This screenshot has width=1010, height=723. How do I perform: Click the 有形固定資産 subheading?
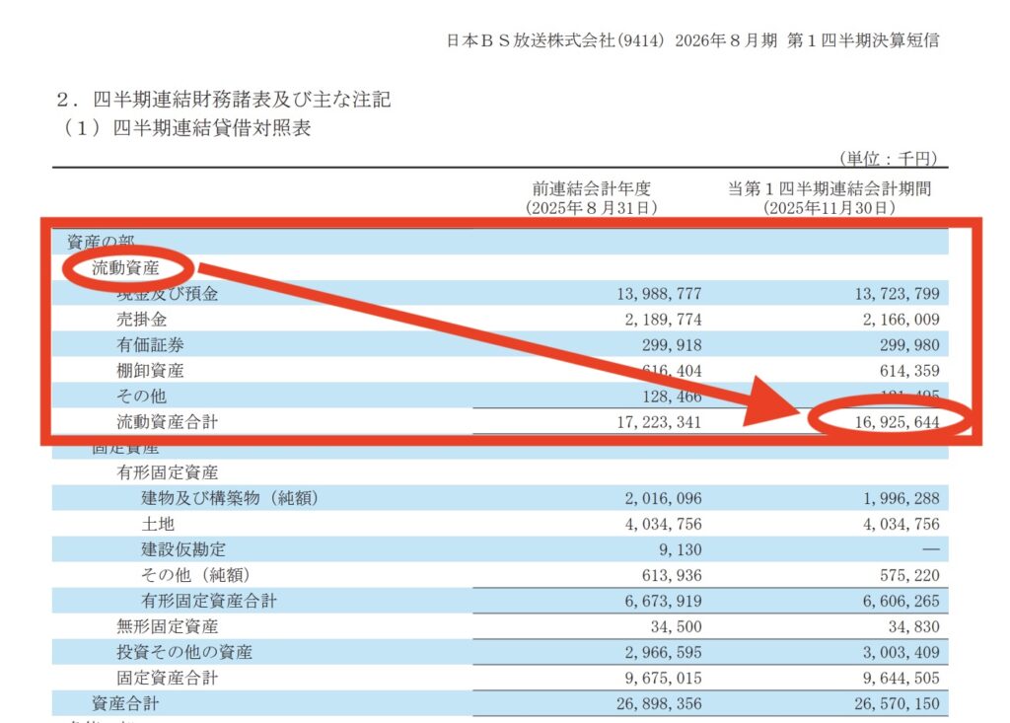point(167,473)
